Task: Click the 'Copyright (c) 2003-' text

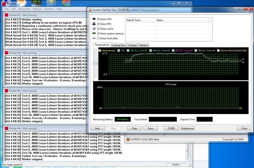Action: pyautogui.click(x=233, y=139)
